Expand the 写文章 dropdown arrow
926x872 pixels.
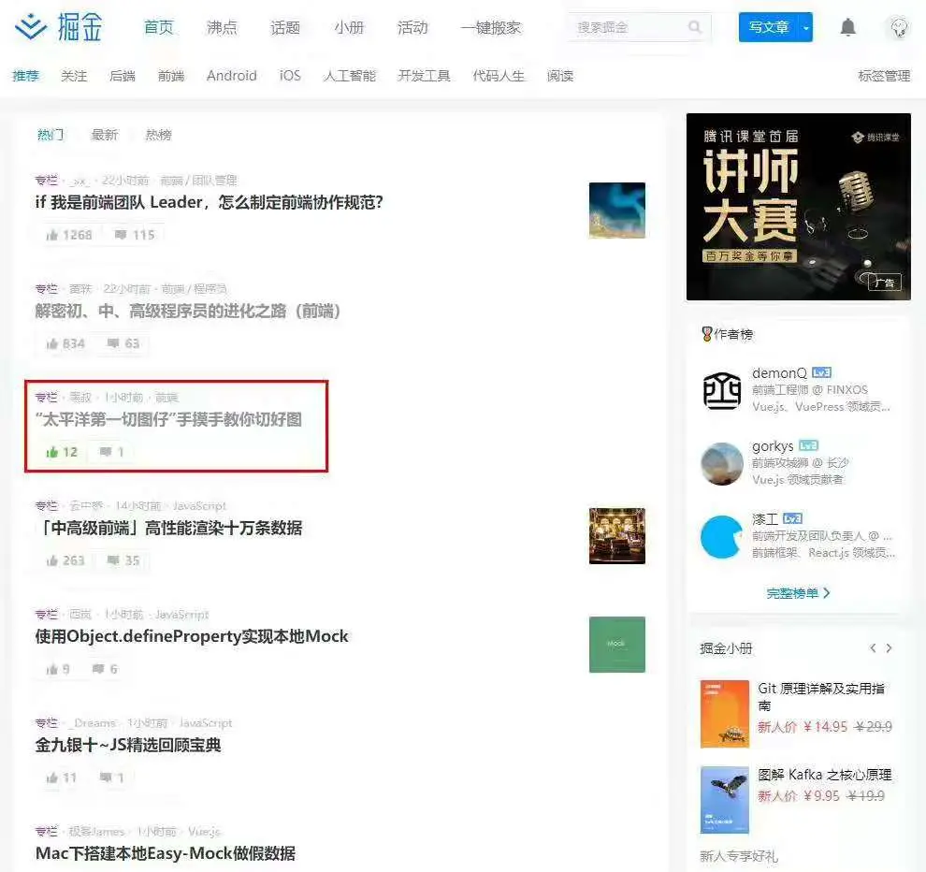(805, 27)
